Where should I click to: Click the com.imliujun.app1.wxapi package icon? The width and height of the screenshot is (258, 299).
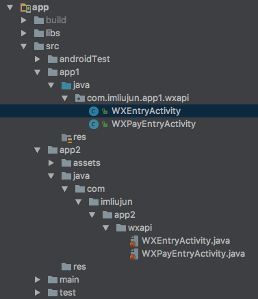pyautogui.click(x=80, y=98)
